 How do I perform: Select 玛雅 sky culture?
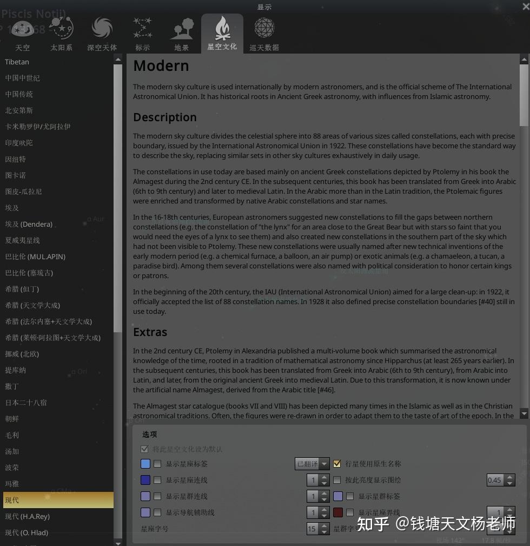click(58, 484)
